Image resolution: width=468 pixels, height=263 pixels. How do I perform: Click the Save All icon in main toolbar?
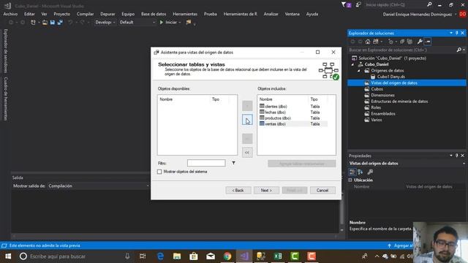tap(60, 22)
